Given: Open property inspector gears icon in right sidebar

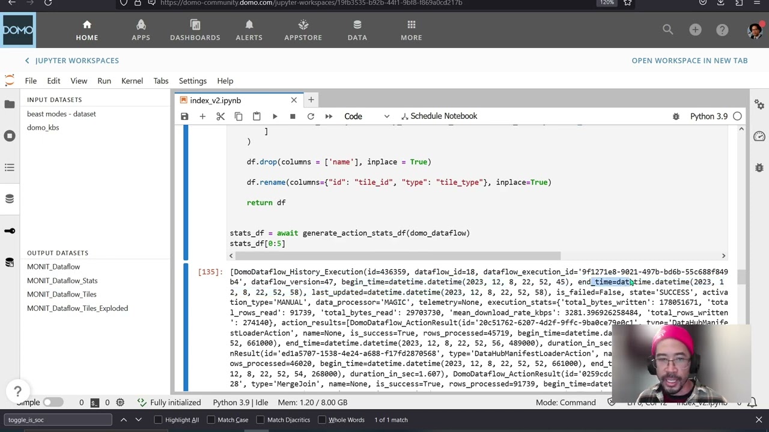Looking at the screenshot, I should (759, 104).
